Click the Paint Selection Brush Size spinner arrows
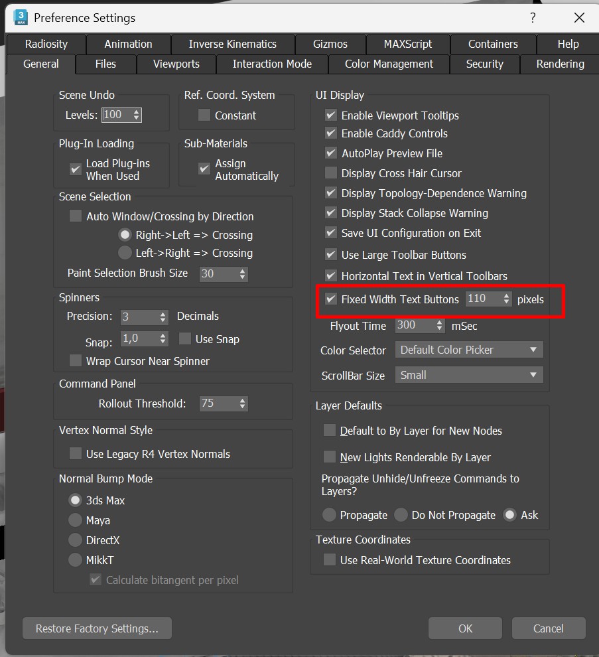 tap(243, 274)
